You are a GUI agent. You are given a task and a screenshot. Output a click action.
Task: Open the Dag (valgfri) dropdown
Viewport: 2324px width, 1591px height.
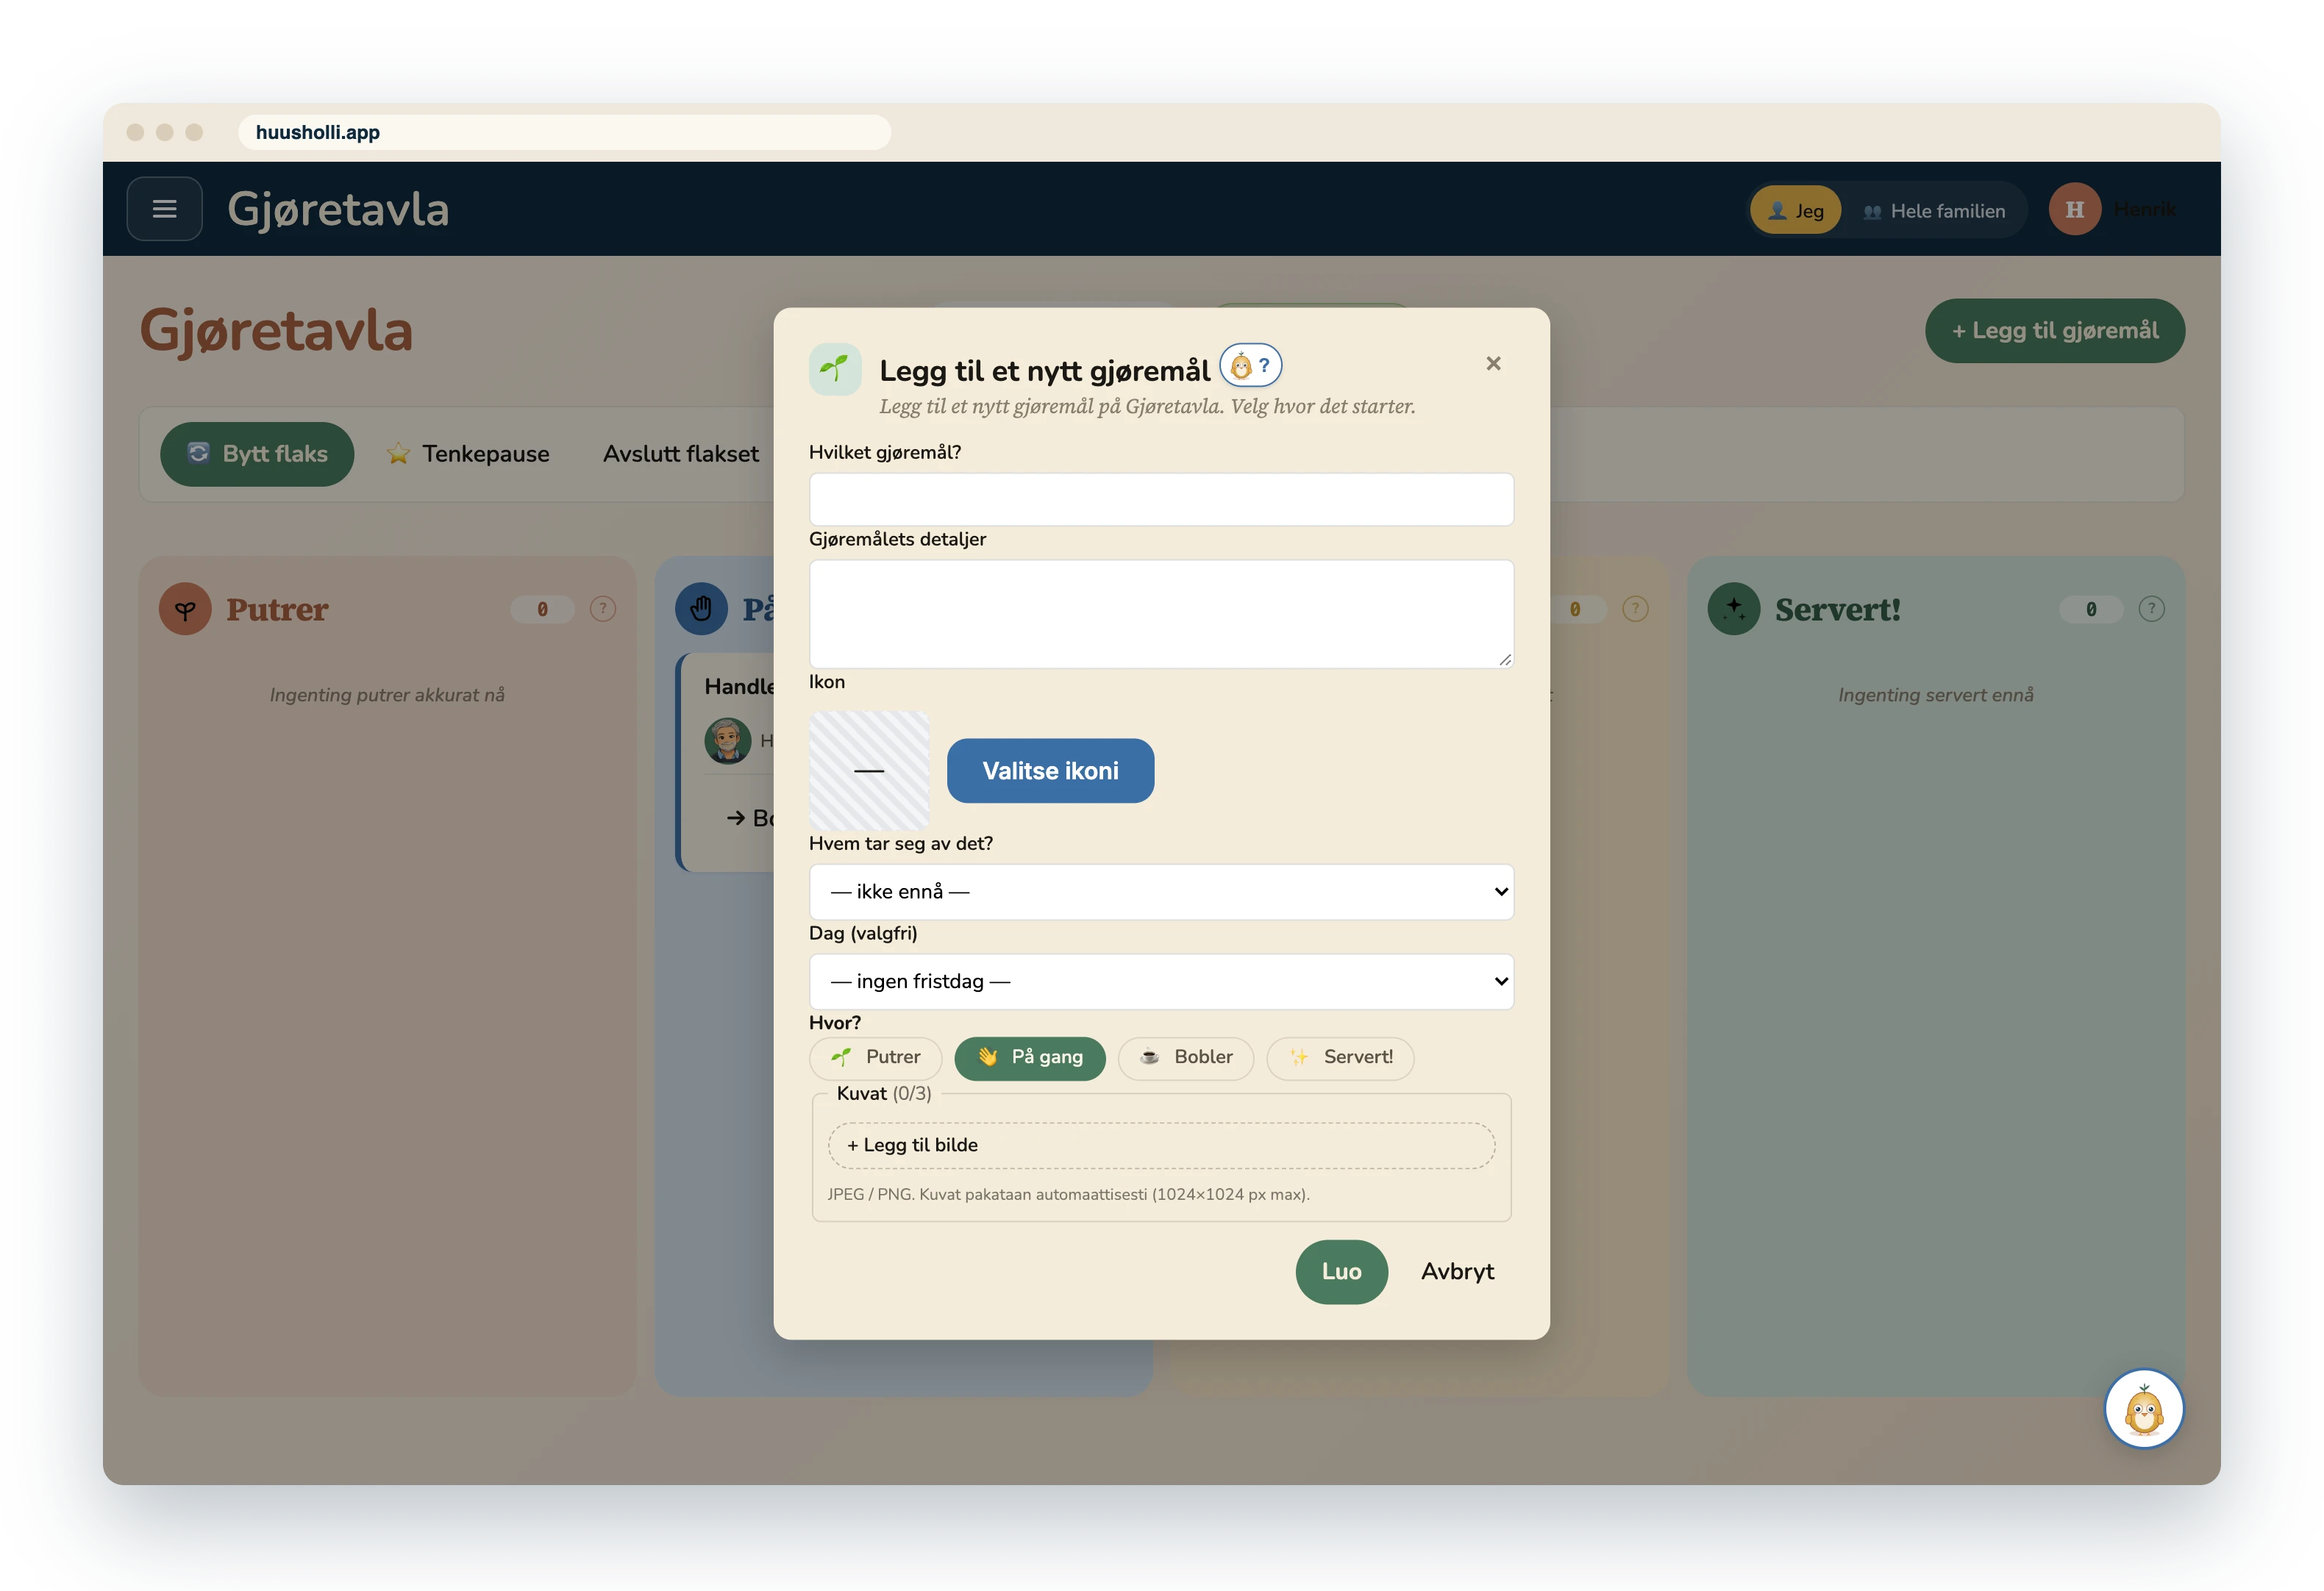pyautogui.click(x=1161, y=982)
